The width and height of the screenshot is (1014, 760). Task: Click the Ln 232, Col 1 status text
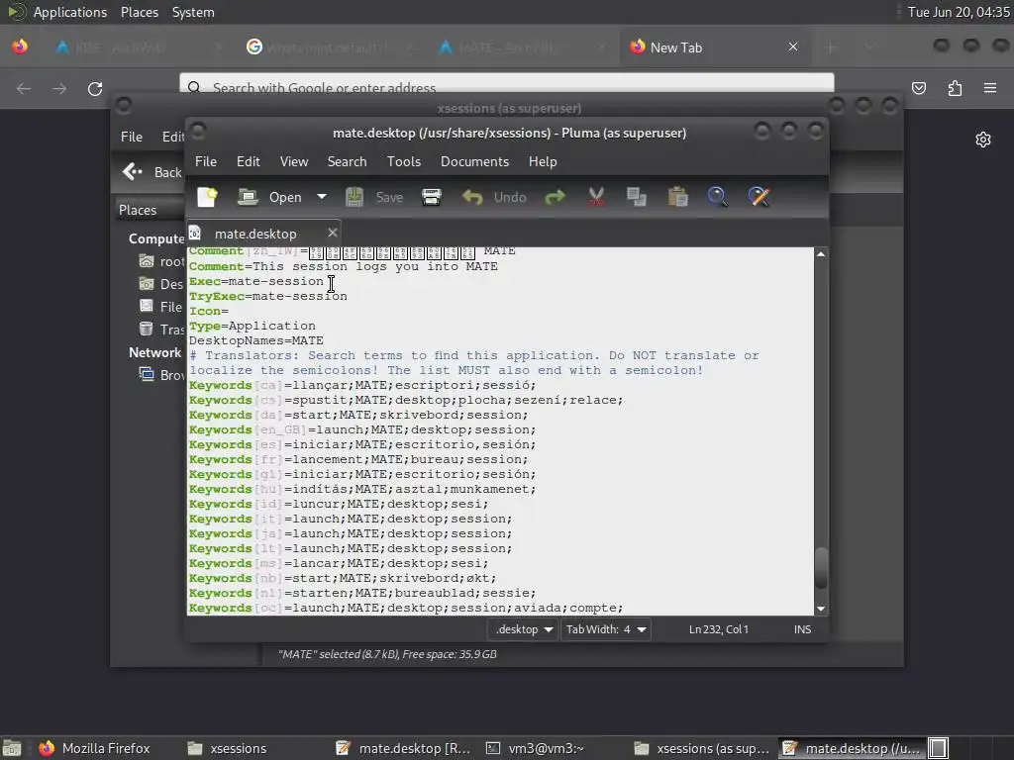[719, 629]
